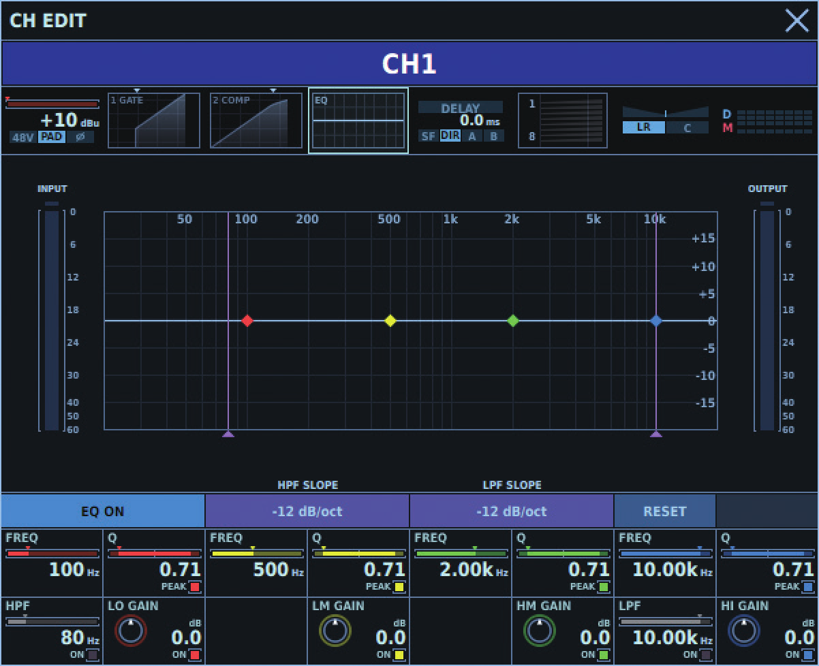This screenshot has height=666, width=819.
Task: Select SF delay point
Action: tap(428, 136)
